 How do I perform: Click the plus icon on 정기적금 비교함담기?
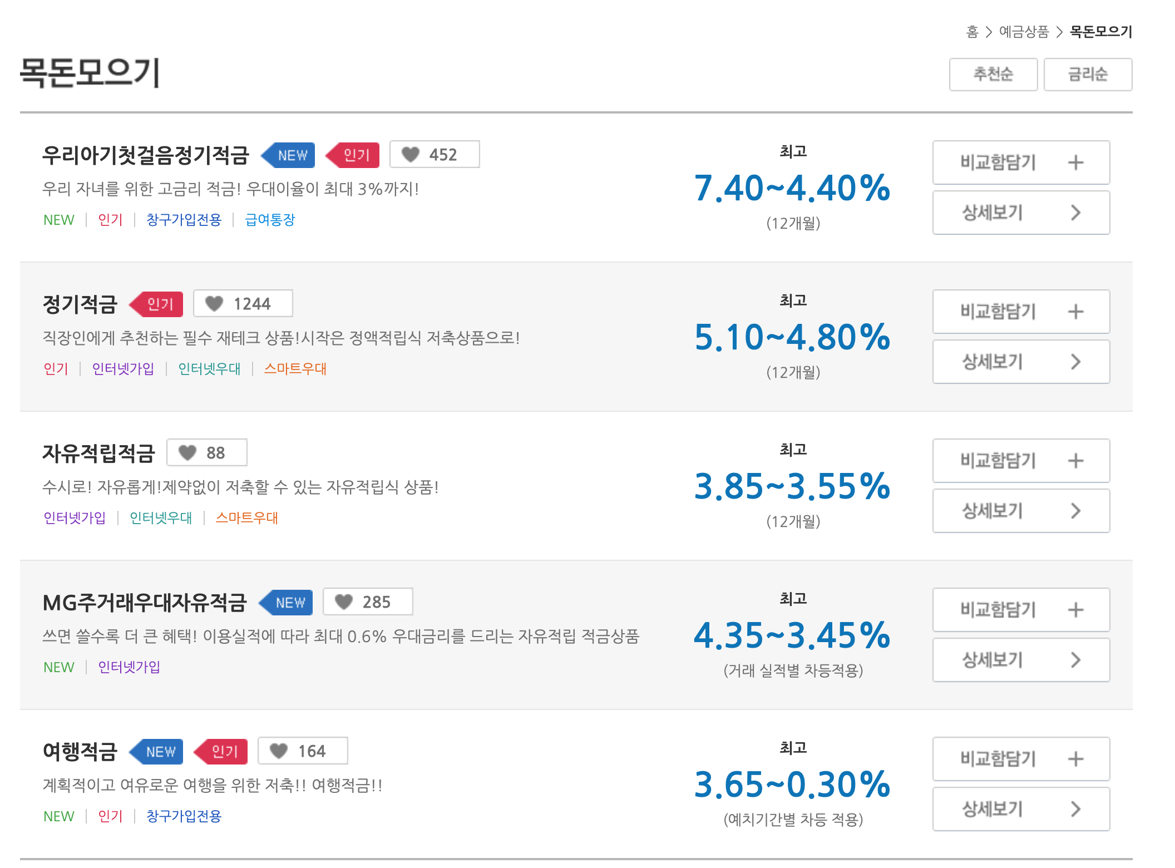coord(1076,312)
